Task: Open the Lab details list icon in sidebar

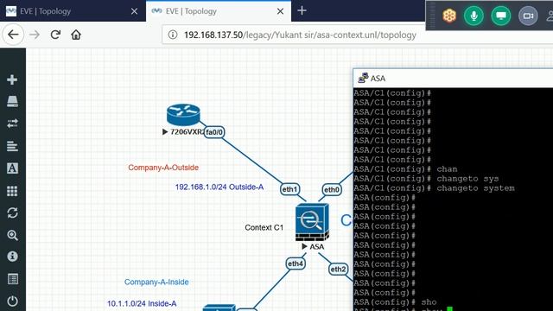Action: click(x=12, y=279)
